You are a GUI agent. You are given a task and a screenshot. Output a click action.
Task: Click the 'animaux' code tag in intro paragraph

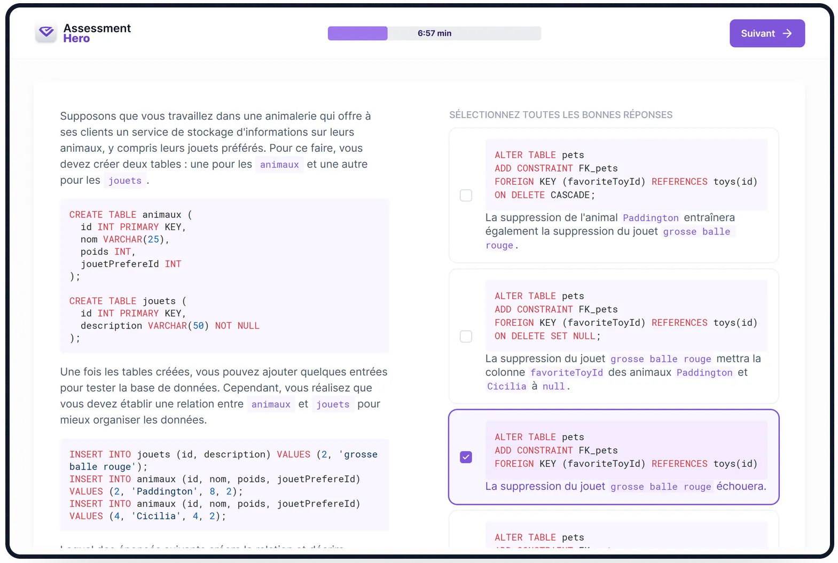point(279,165)
